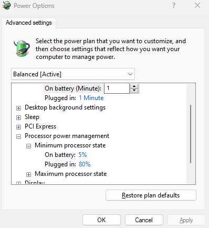Click the battery plug icon
This screenshot has height=228, width=209.
pyautogui.click(x=22, y=48)
